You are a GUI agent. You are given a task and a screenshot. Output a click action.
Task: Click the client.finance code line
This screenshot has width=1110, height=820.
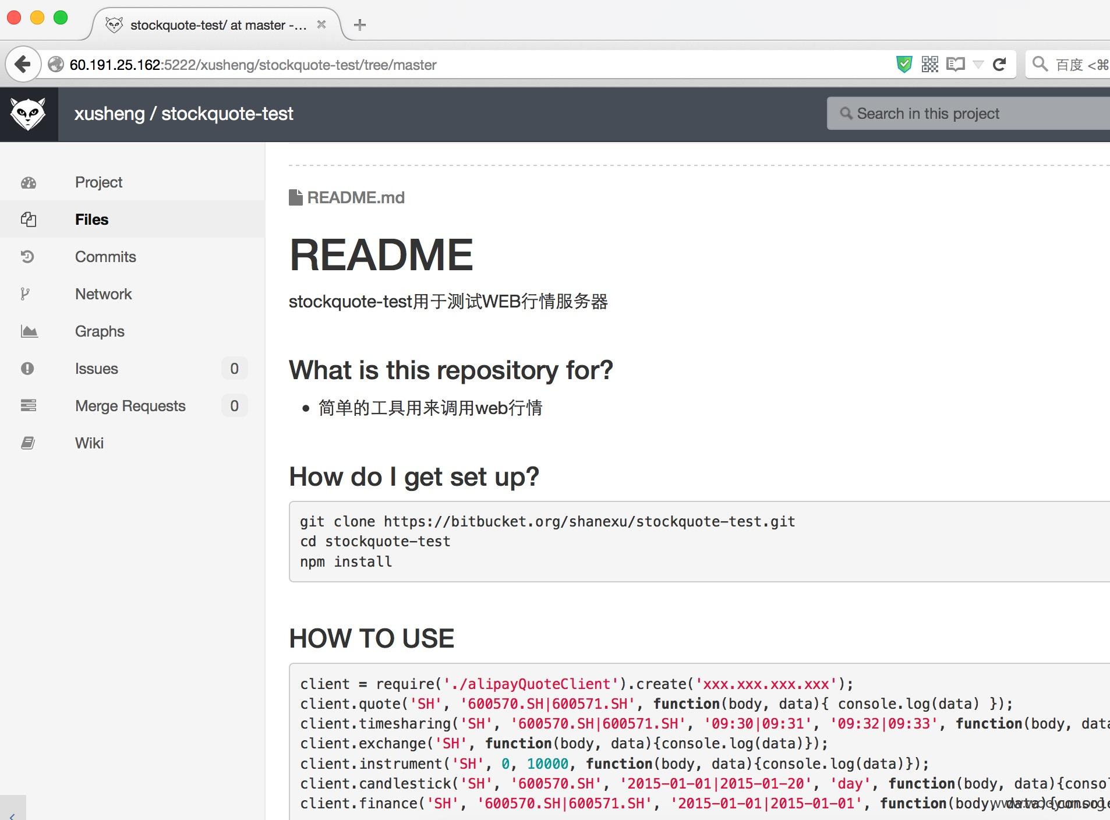click(705, 804)
